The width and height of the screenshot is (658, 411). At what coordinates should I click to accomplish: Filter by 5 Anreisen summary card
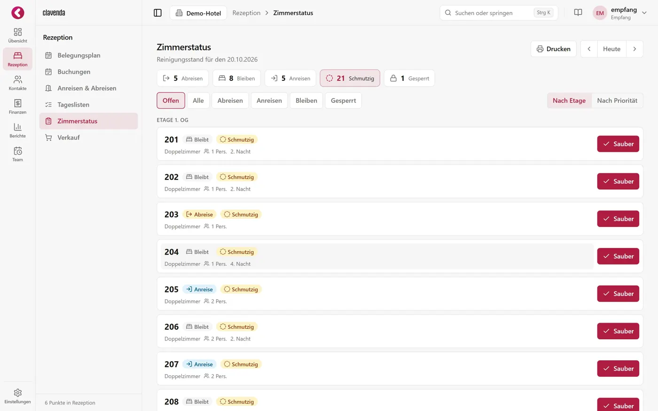tap(290, 78)
